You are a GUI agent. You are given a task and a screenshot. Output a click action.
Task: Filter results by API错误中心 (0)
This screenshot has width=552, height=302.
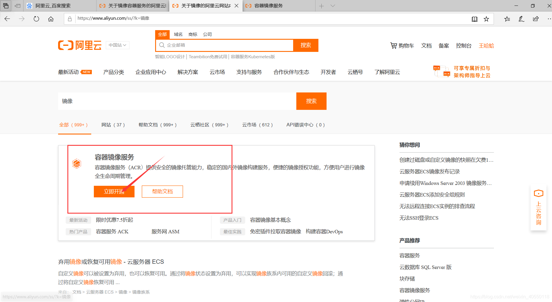306,125
